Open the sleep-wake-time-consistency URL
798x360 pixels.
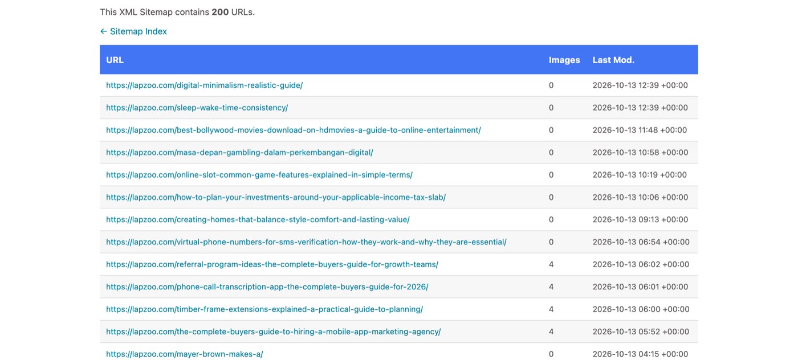click(x=197, y=108)
